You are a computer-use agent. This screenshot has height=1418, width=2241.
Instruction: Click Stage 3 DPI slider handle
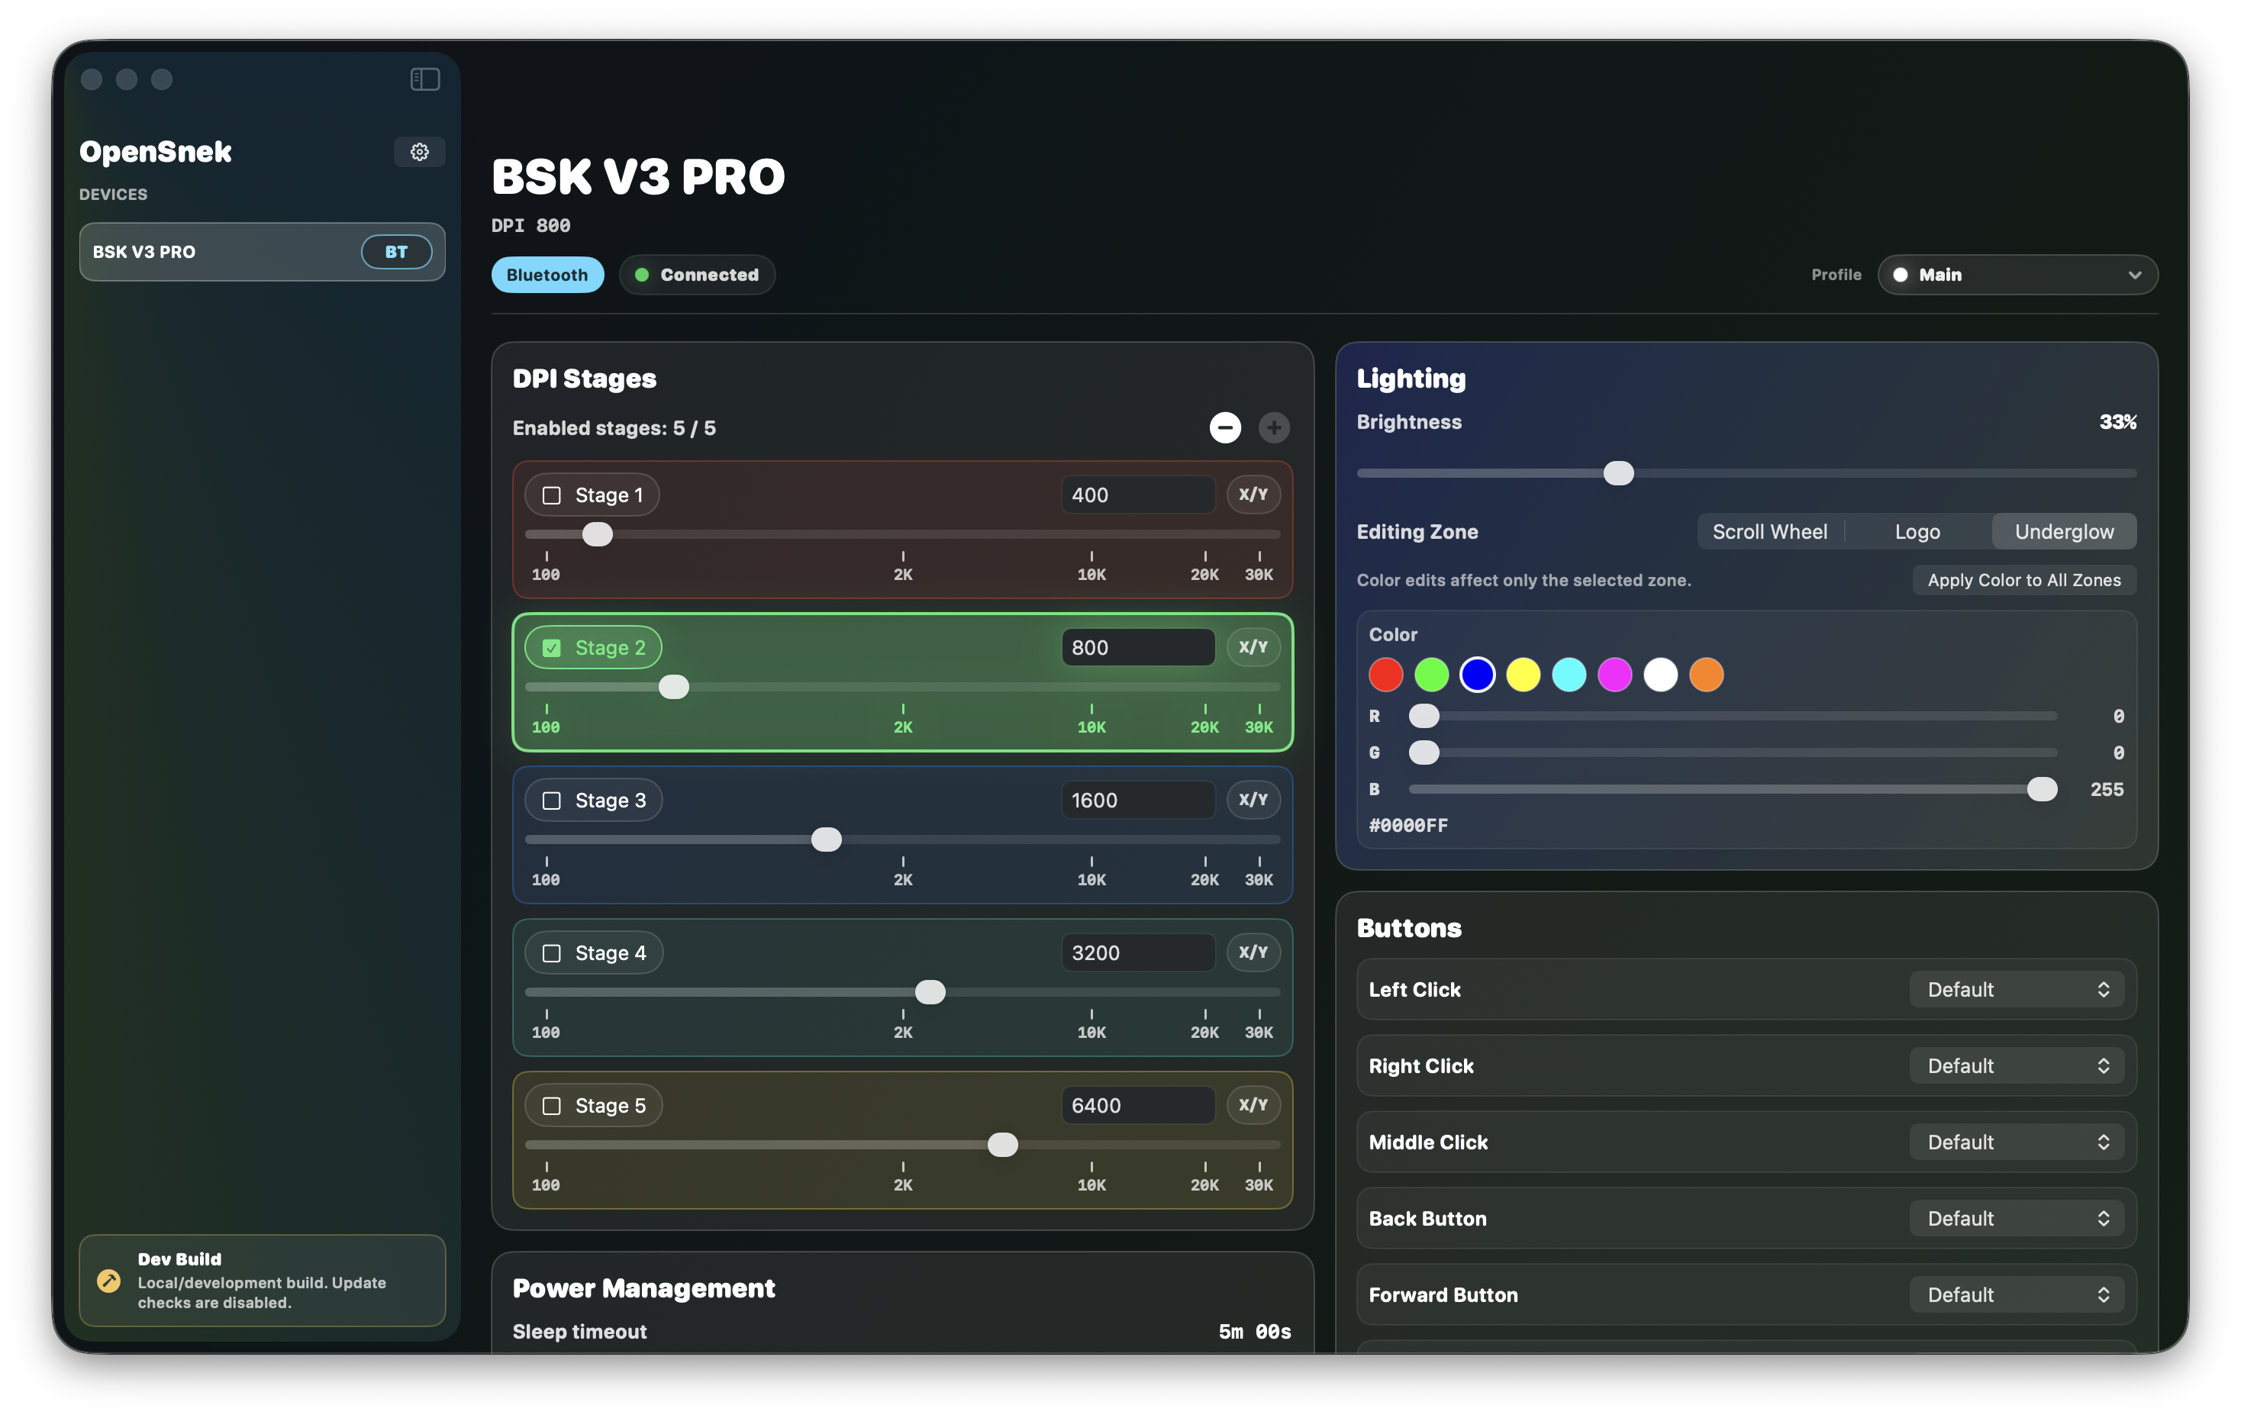[x=827, y=840]
